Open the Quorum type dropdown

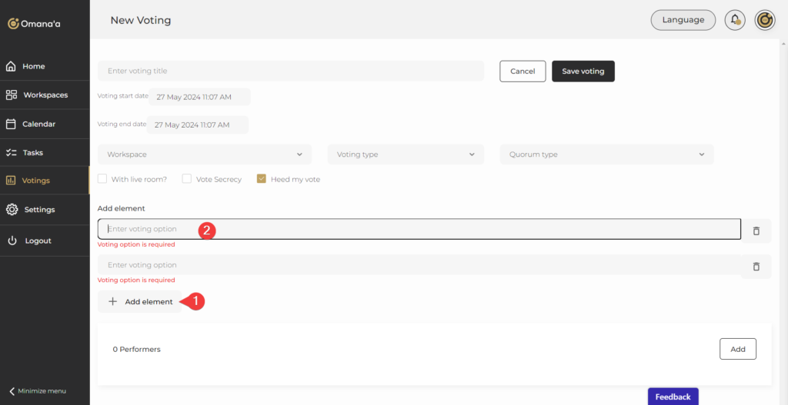click(606, 154)
